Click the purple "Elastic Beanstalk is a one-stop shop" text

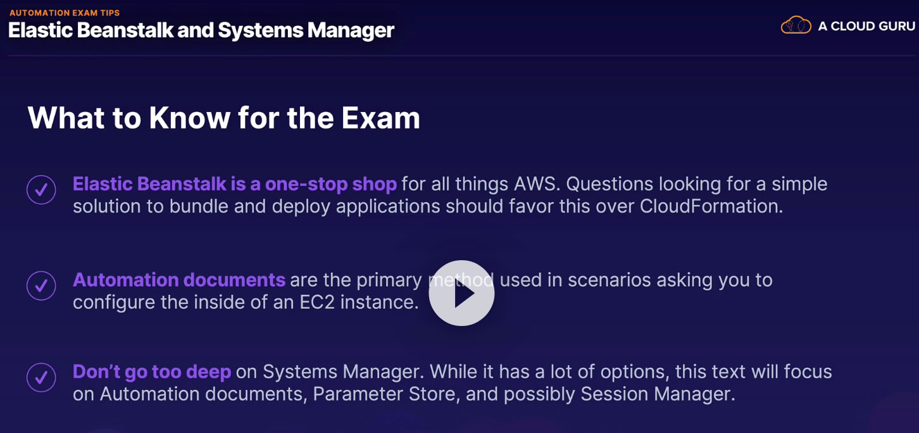234,184
